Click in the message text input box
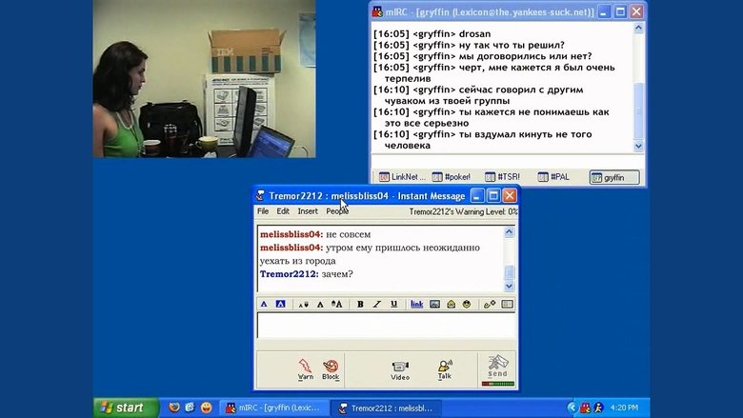 [x=386, y=326]
